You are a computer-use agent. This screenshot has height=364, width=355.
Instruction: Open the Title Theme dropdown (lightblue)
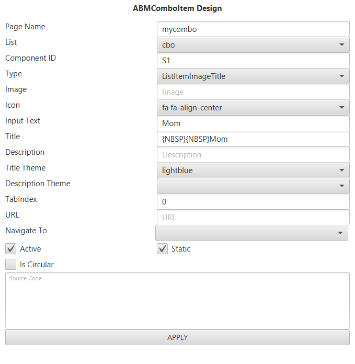pos(253,170)
